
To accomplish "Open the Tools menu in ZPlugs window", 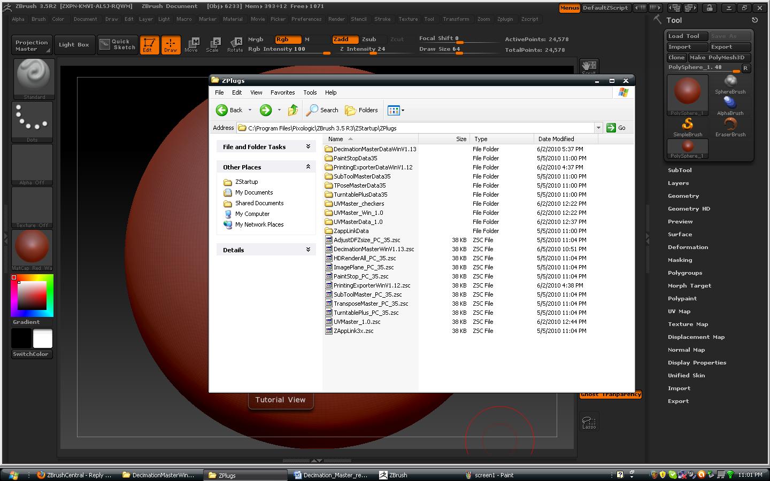I will tap(310, 92).
